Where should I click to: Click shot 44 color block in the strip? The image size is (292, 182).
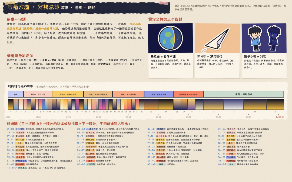[255, 104]
